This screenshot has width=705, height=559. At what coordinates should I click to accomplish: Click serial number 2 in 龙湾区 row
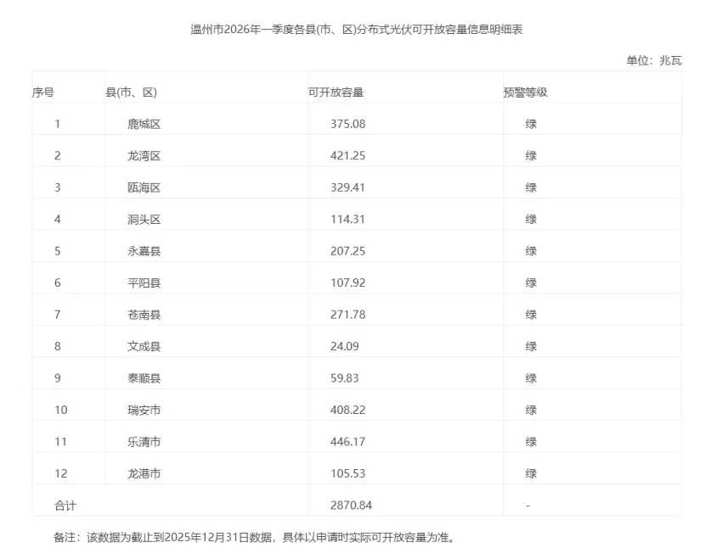click(58, 156)
